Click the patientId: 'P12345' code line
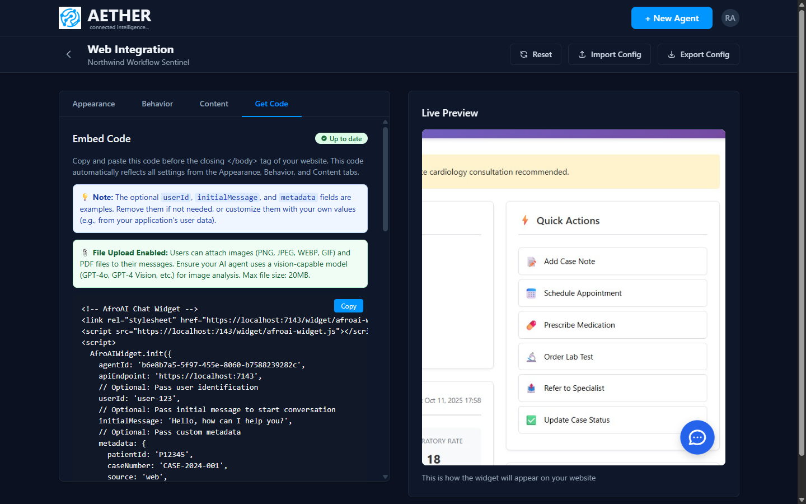This screenshot has width=806, height=504. tap(150, 454)
